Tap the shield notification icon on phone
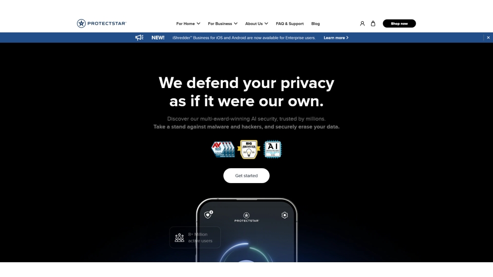The height and width of the screenshot is (277, 493). pyautogui.click(x=208, y=215)
